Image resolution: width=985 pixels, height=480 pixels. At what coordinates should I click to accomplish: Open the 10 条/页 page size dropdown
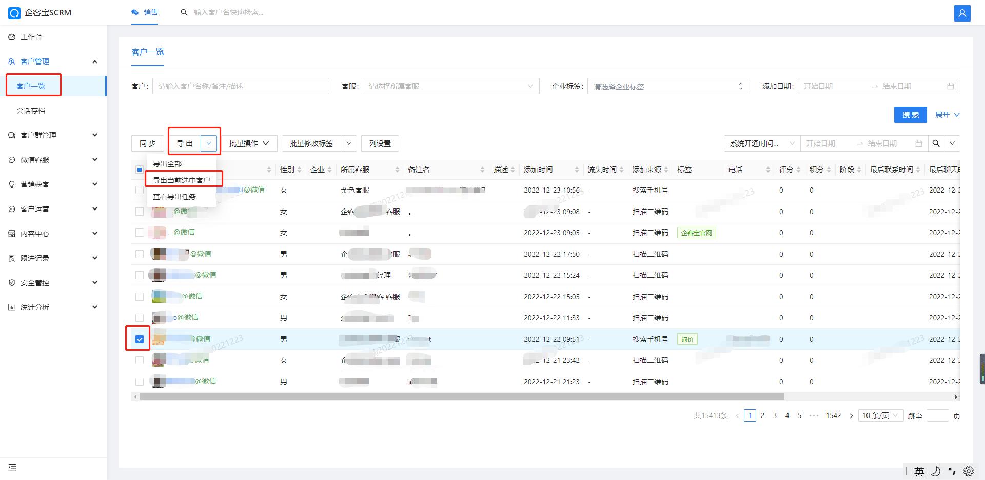point(880,415)
